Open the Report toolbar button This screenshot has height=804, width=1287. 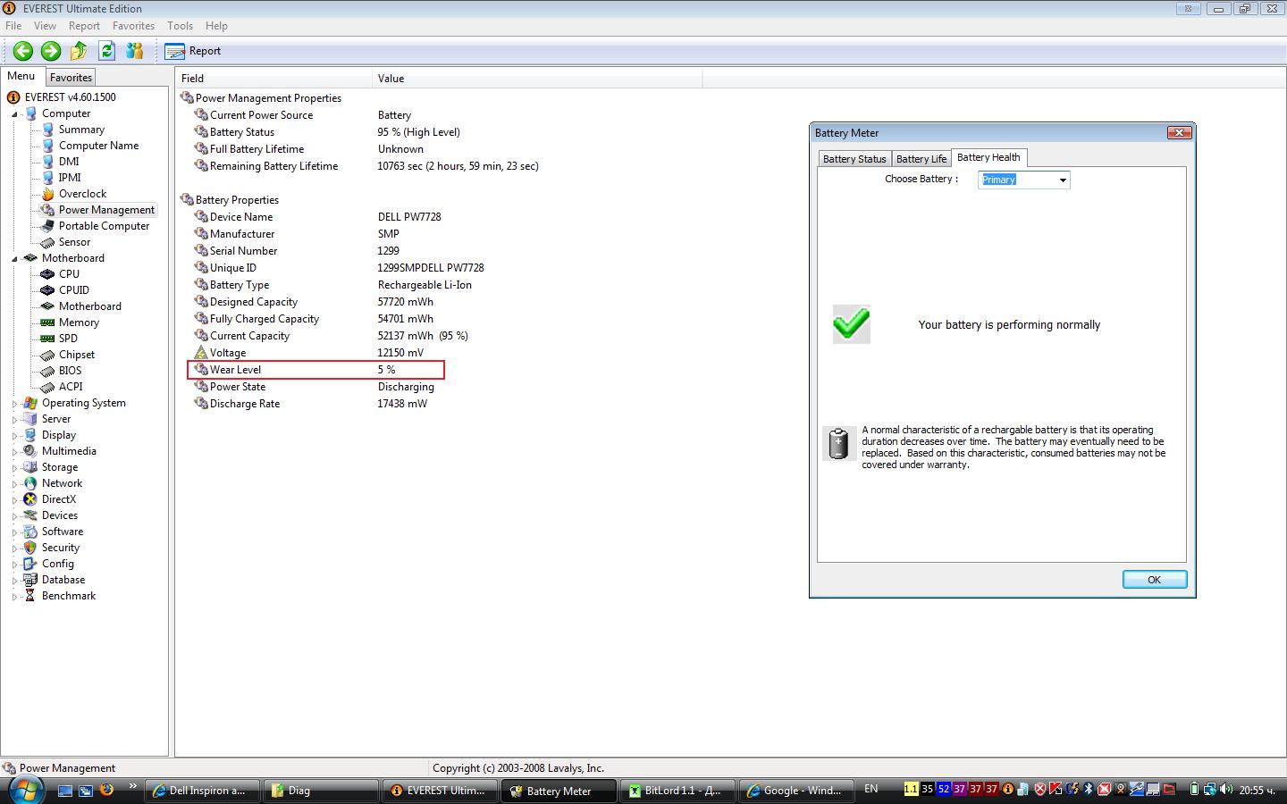pos(193,51)
